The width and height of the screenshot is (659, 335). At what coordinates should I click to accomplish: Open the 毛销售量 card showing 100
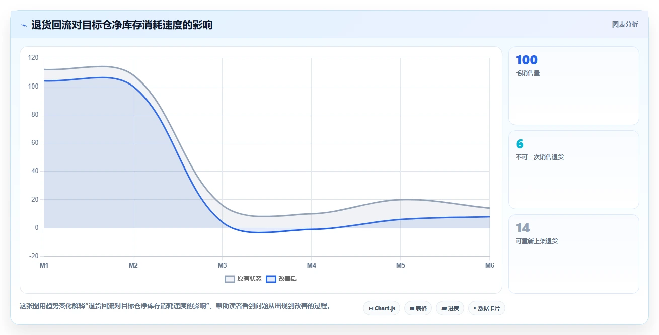(x=573, y=86)
